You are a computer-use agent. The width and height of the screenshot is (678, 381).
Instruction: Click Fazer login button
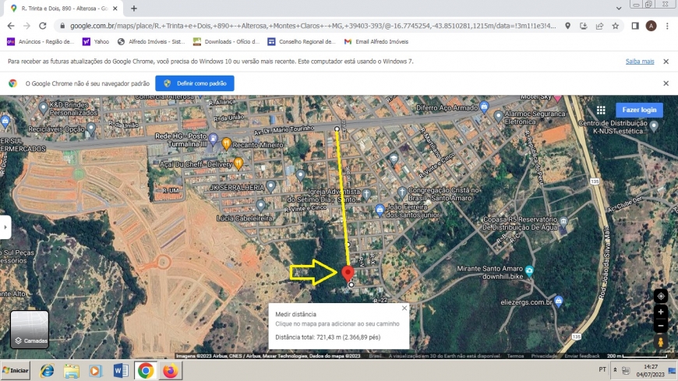(x=639, y=110)
